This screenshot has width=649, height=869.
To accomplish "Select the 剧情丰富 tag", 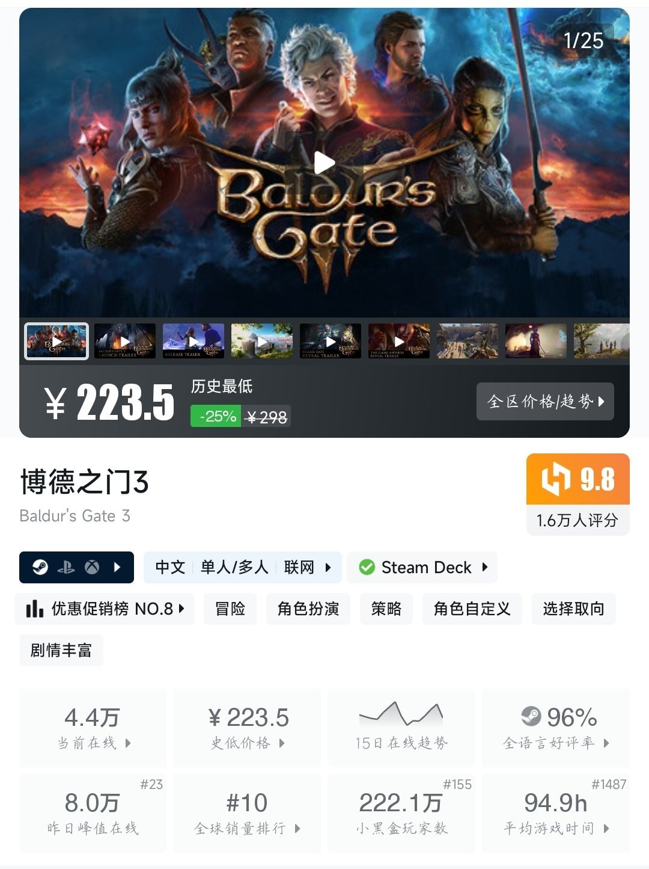I will [x=61, y=650].
